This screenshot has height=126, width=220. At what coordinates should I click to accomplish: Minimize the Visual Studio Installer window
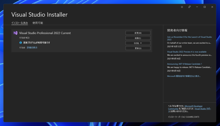click(197, 7)
